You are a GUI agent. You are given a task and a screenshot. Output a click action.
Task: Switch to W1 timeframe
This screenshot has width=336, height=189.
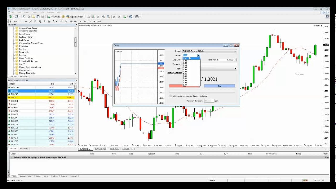(x=95, y=21)
